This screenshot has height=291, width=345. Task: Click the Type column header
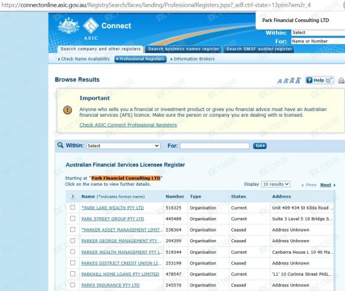click(x=195, y=196)
